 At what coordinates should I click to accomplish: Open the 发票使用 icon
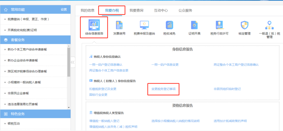119,25
